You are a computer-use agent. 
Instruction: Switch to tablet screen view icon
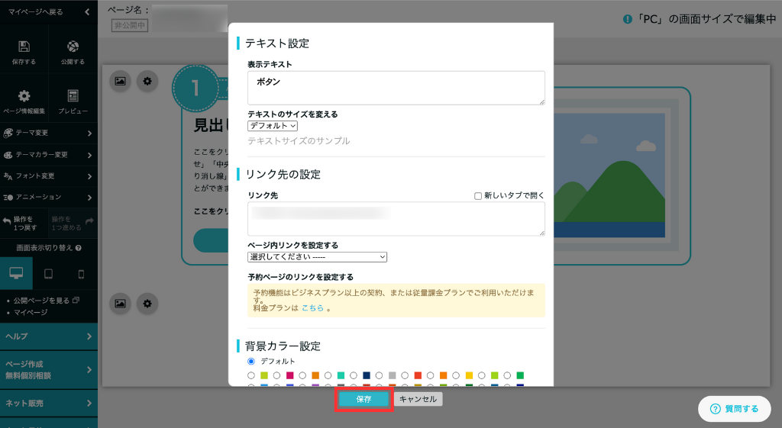pos(48,273)
